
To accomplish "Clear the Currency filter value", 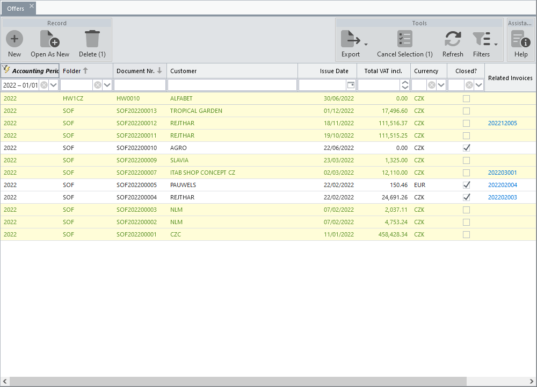I will (x=432, y=85).
